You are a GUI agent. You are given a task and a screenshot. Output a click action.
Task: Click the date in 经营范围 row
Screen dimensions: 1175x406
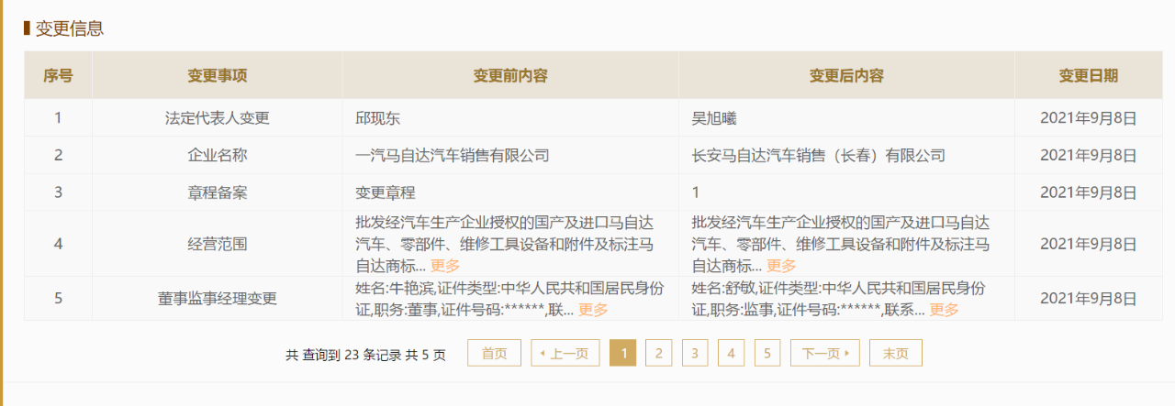[1089, 244]
